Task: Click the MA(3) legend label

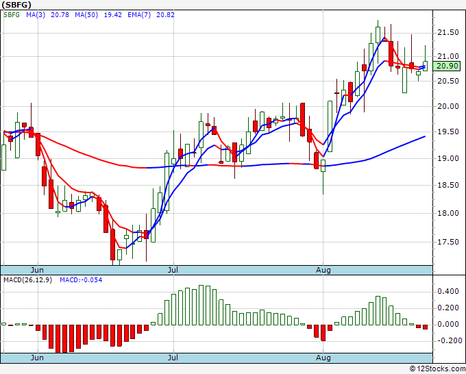Action: point(36,15)
